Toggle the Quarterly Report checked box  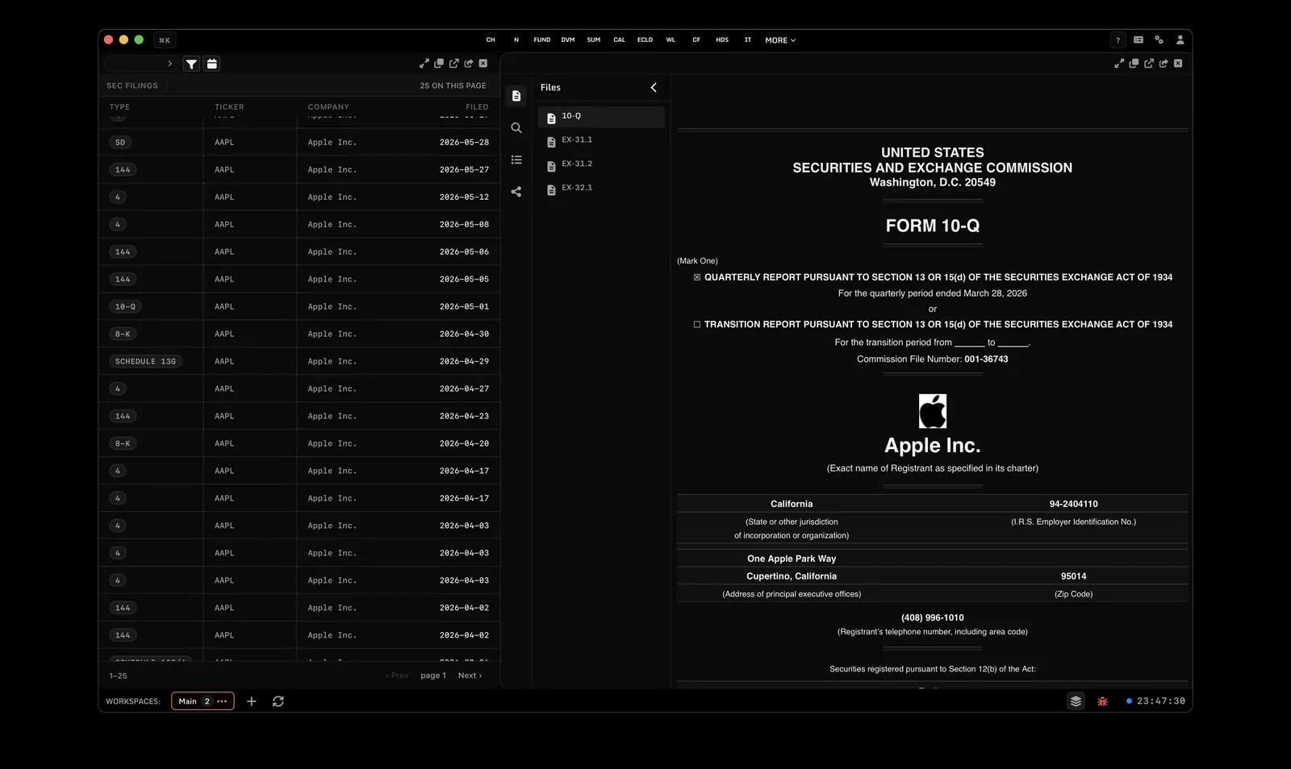click(697, 277)
